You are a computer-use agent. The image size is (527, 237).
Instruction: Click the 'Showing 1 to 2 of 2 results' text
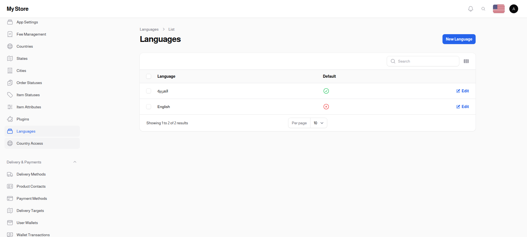click(x=167, y=123)
